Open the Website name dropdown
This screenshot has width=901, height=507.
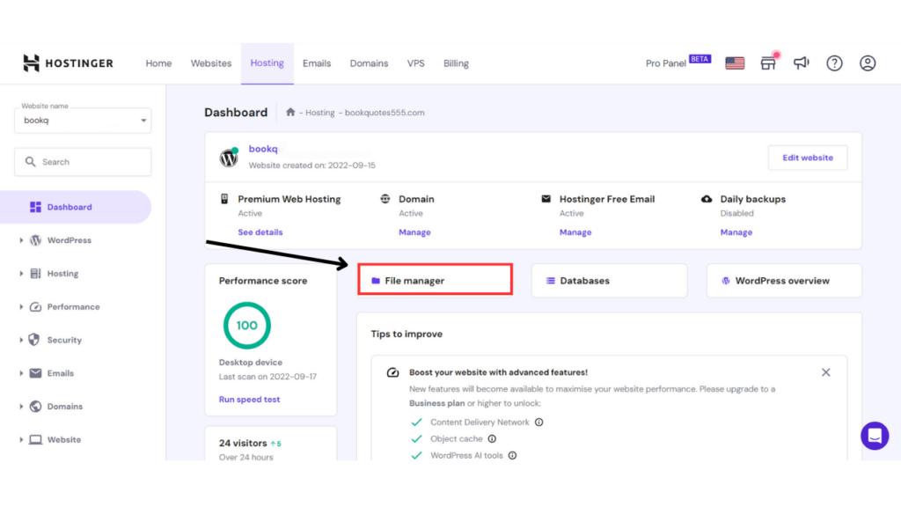pos(83,120)
